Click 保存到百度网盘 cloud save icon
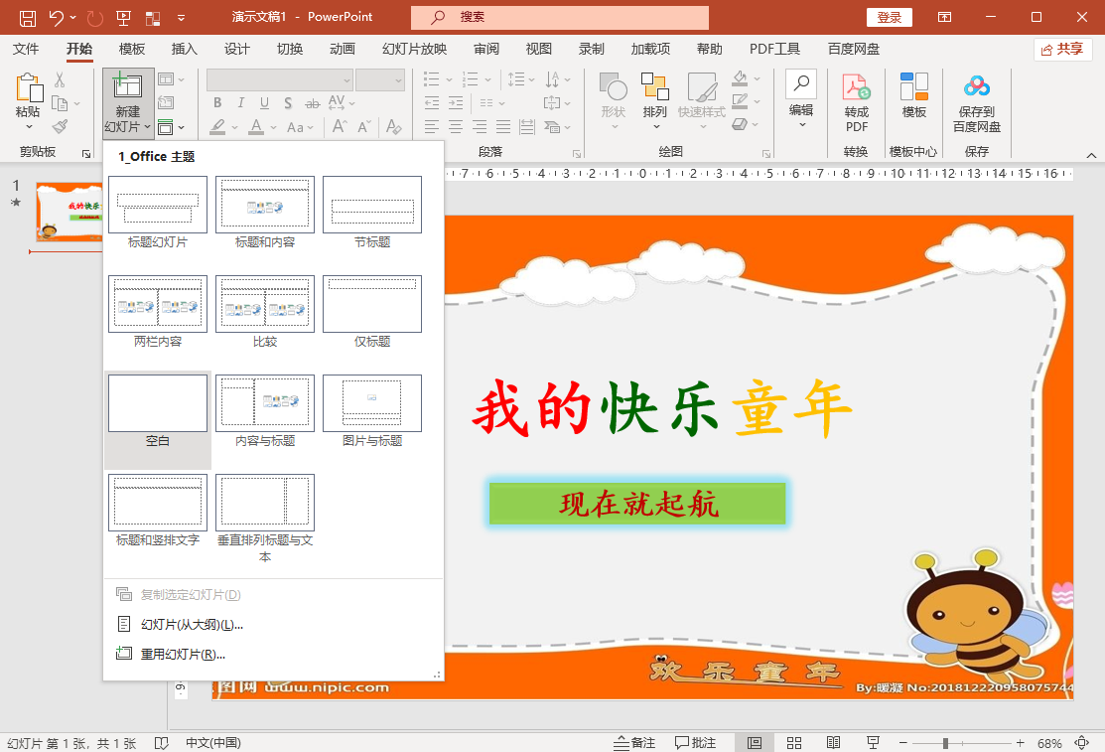 click(976, 89)
